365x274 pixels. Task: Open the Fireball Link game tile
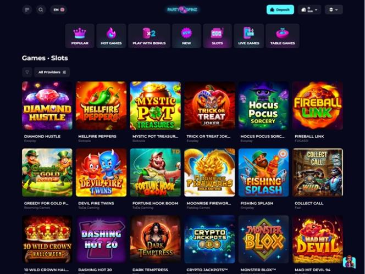[x=318, y=105]
